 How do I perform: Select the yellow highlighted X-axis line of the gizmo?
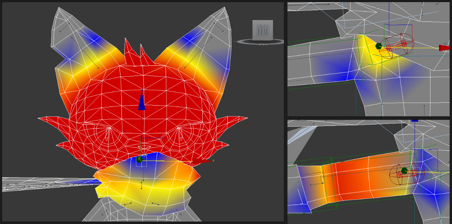tap(167, 161)
